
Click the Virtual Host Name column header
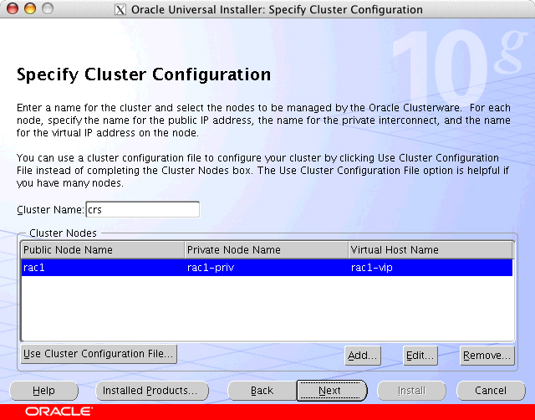pyautogui.click(x=430, y=250)
